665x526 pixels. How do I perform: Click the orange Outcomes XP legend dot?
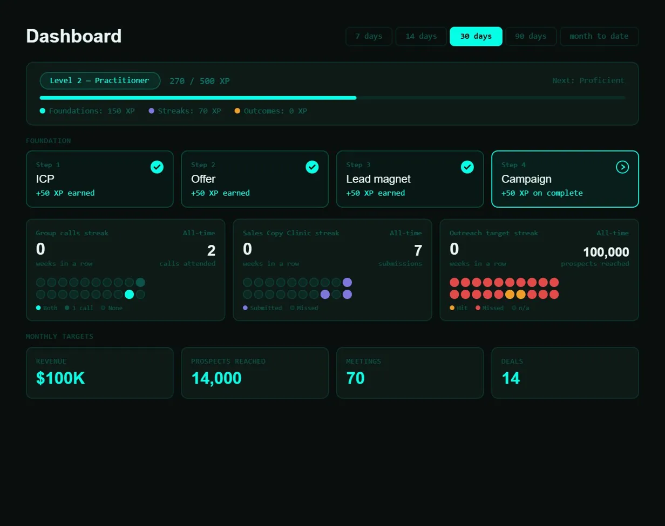point(237,111)
